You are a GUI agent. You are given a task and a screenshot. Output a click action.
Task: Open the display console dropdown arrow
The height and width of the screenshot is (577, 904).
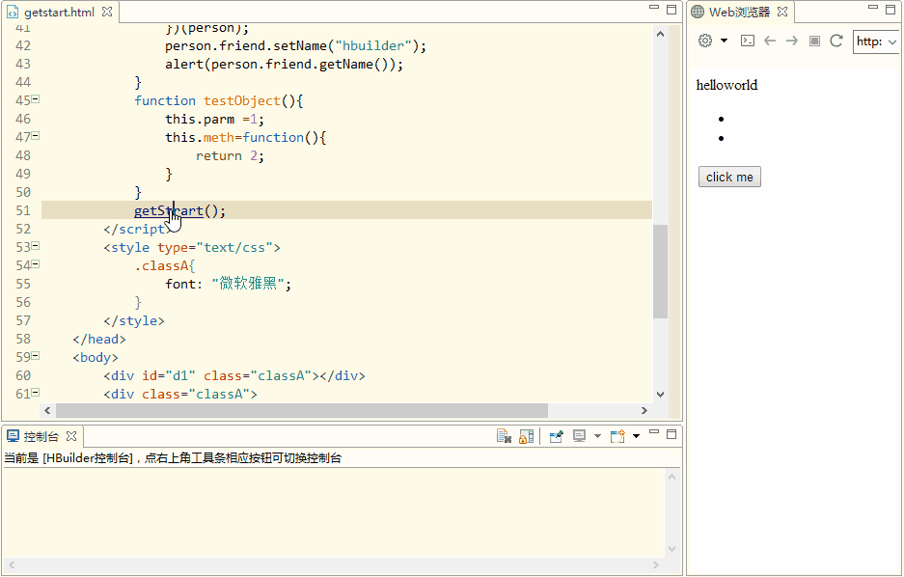597,436
